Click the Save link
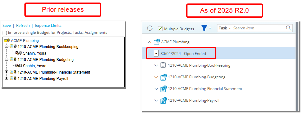The image size is (302, 114). pyautogui.click(x=7, y=26)
